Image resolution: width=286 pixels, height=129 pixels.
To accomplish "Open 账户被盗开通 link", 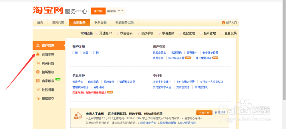I will [x=176, y=58].
